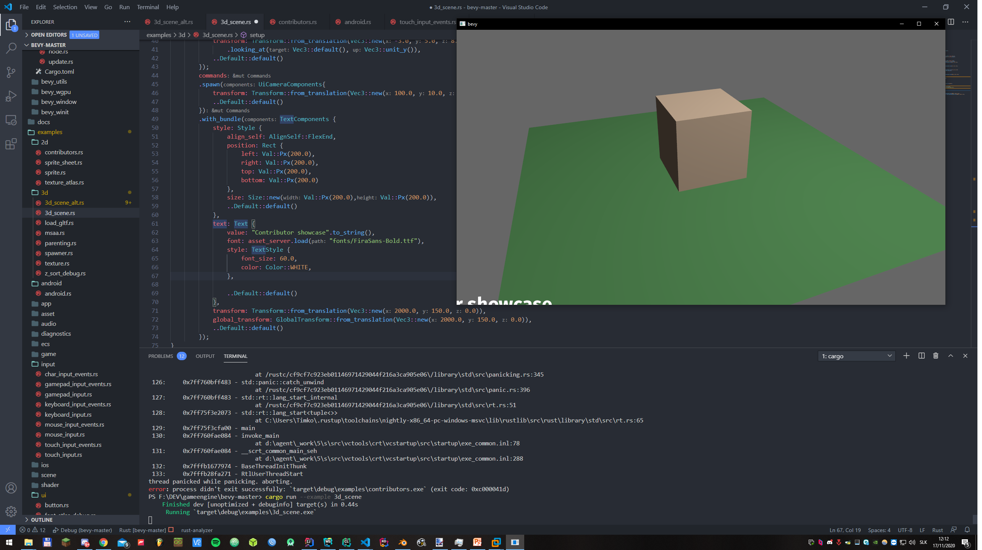Open the Extensions view
The image size is (982, 550).
click(x=11, y=144)
